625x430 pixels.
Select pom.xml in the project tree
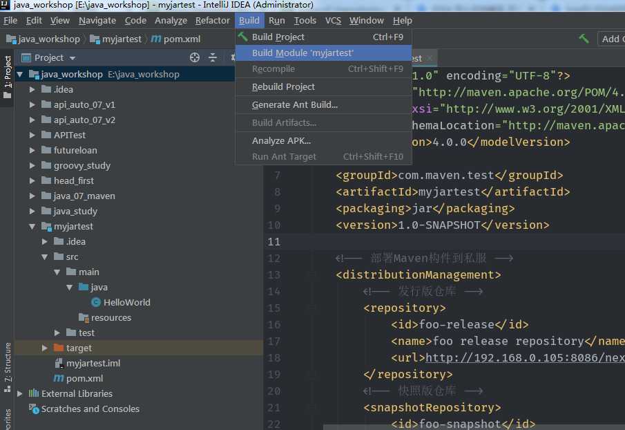84,378
